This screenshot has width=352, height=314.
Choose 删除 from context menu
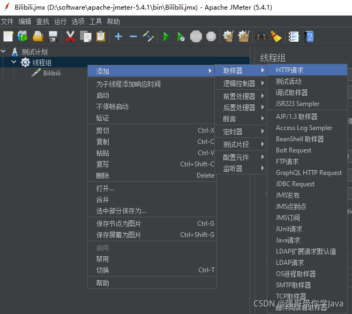coord(152,175)
